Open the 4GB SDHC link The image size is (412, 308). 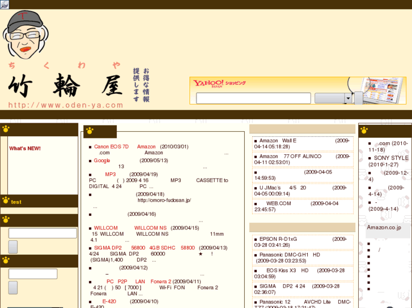click(x=162, y=248)
